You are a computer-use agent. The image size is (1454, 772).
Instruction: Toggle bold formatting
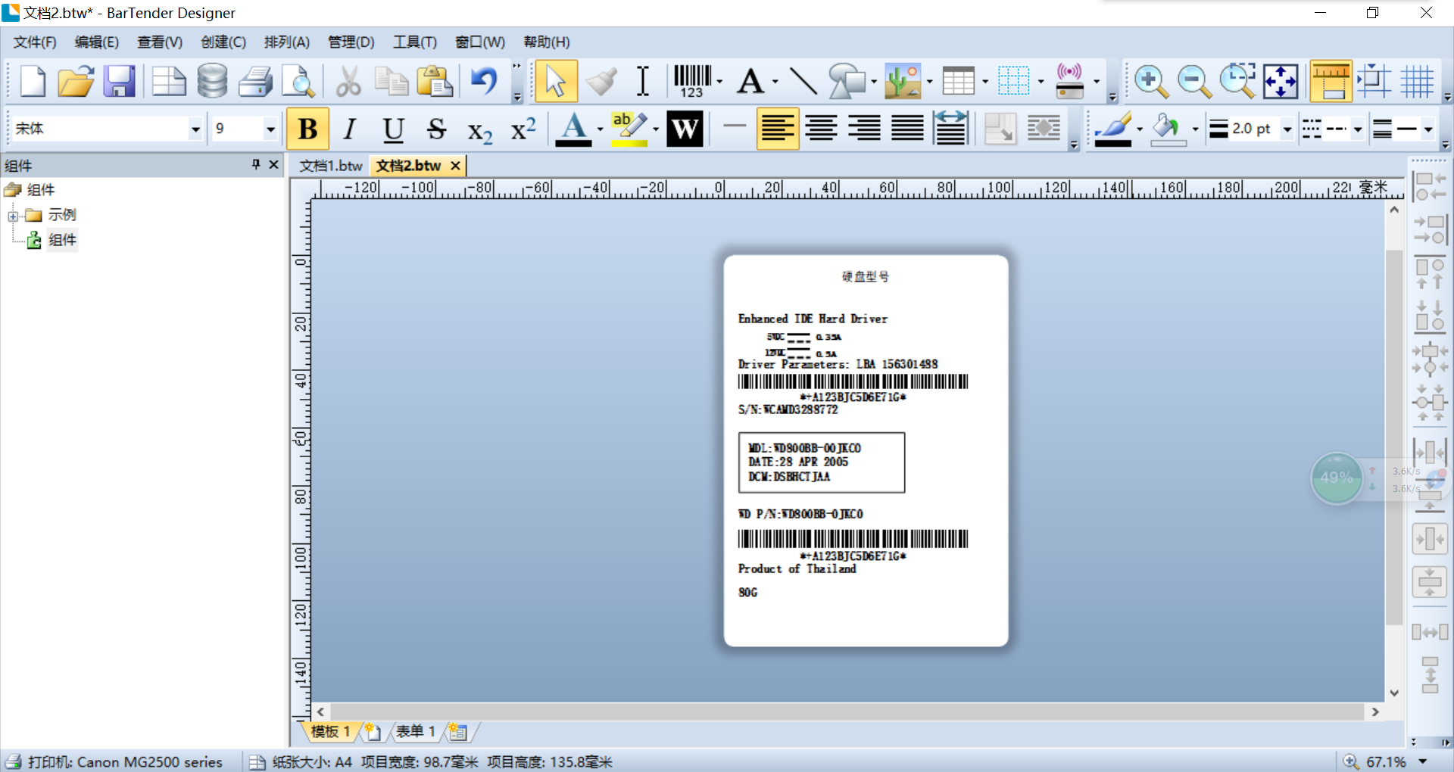tap(307, 129)
